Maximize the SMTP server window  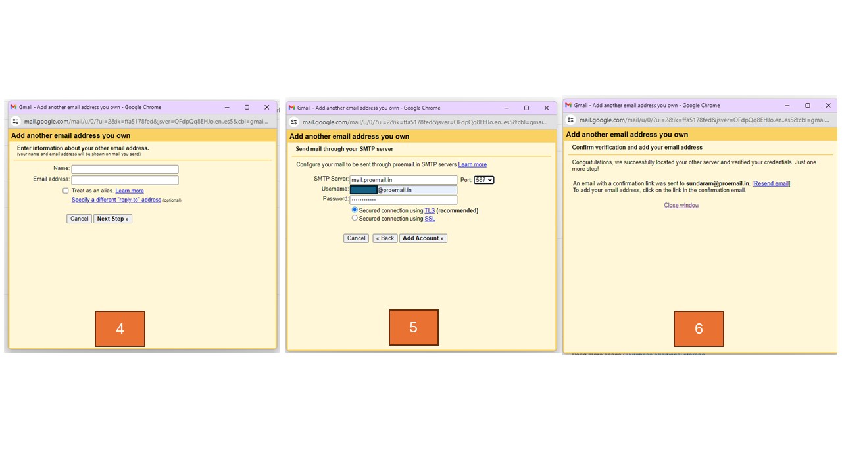526,108
